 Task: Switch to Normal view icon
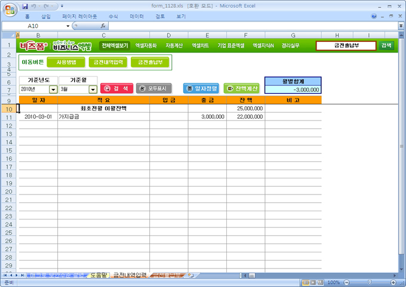[306, 282]
